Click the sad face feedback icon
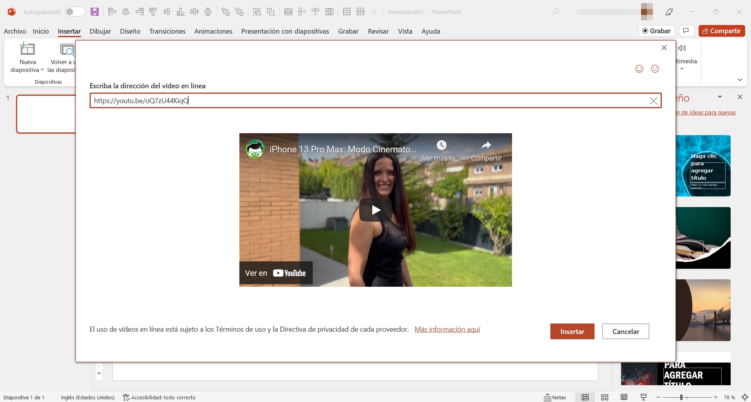The height and width of the screenshot is (402, 751). click(x=655, y=69)
